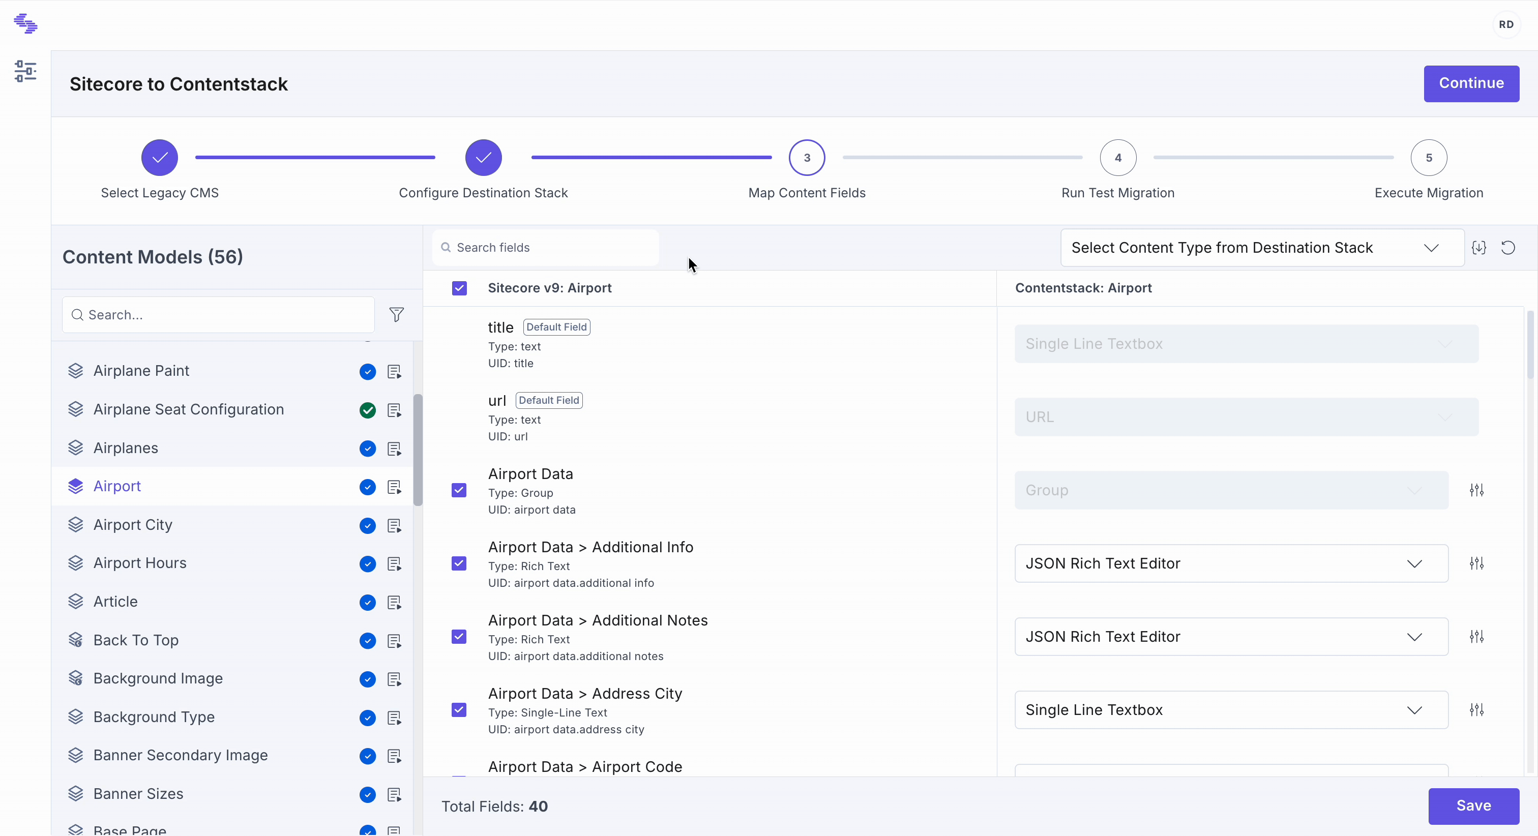Select the Airport City content model
This screenshot has width=1538, height=836.
pos(232,525)
